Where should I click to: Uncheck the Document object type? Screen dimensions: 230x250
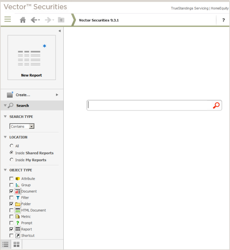(12, 191)
